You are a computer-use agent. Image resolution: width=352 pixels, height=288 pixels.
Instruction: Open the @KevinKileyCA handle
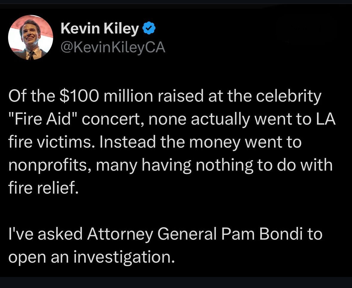pyautogui.click(x=113, y=48)
